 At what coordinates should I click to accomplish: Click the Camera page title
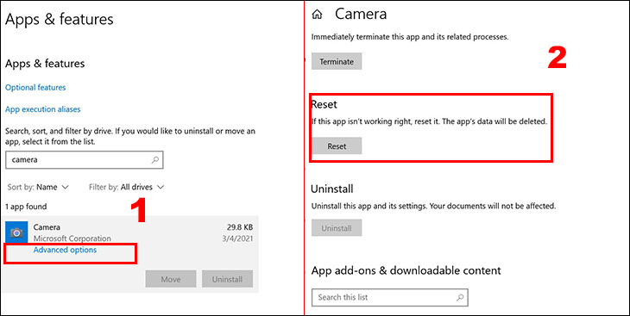pos(361,15)
